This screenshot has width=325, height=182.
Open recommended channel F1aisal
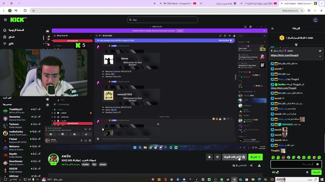pyautogui.click(x=22, y=140)
